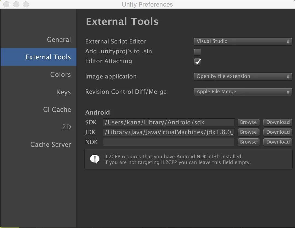Image resolution: width=295 pixels, height=228 pixels.
Task: Download the Android SDK
Action: (x=278, y=122)
